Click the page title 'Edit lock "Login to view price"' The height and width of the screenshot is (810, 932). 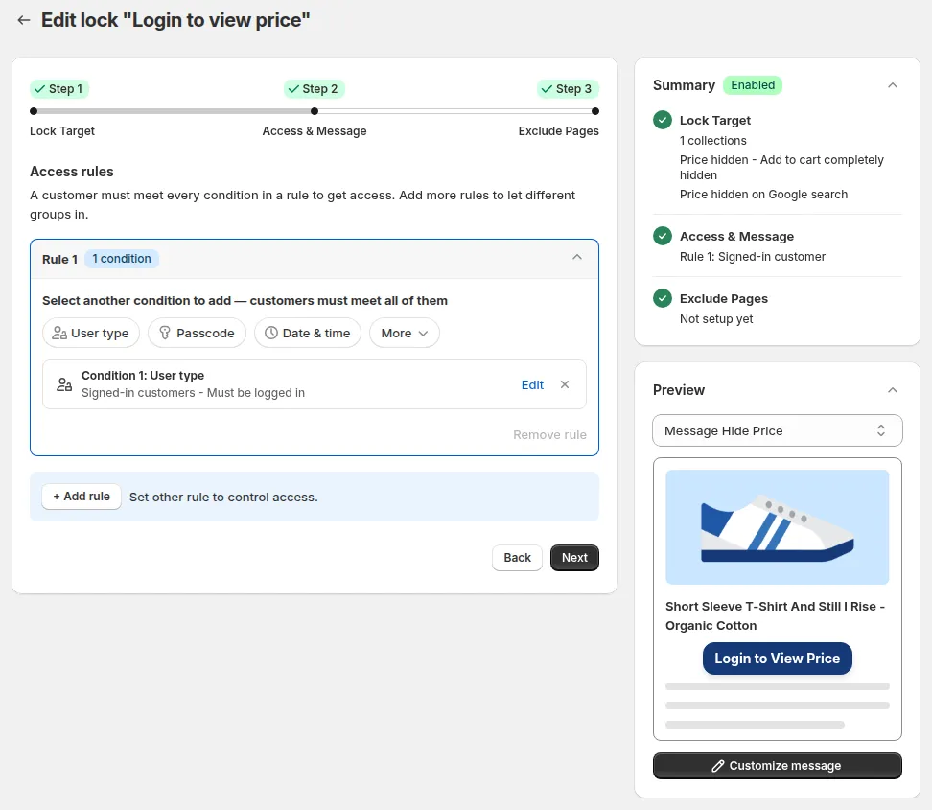click(x=175, y=20)
